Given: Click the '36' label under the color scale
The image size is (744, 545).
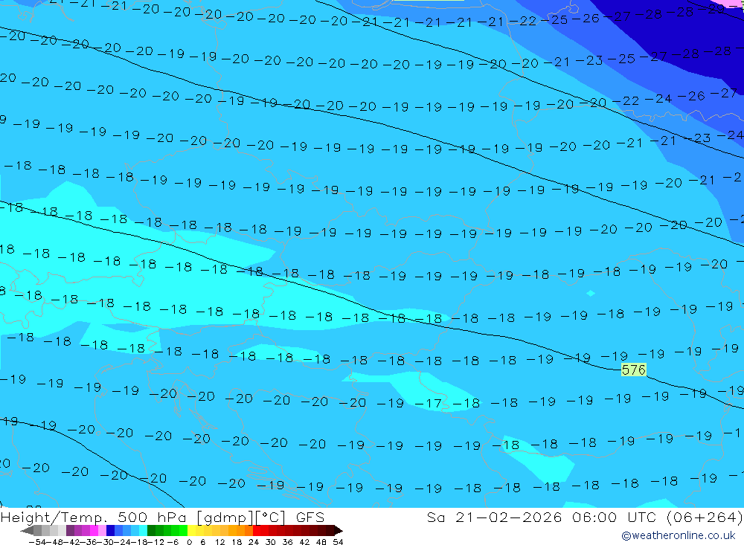Looking at the screenshot, I should tap(287, 542).
